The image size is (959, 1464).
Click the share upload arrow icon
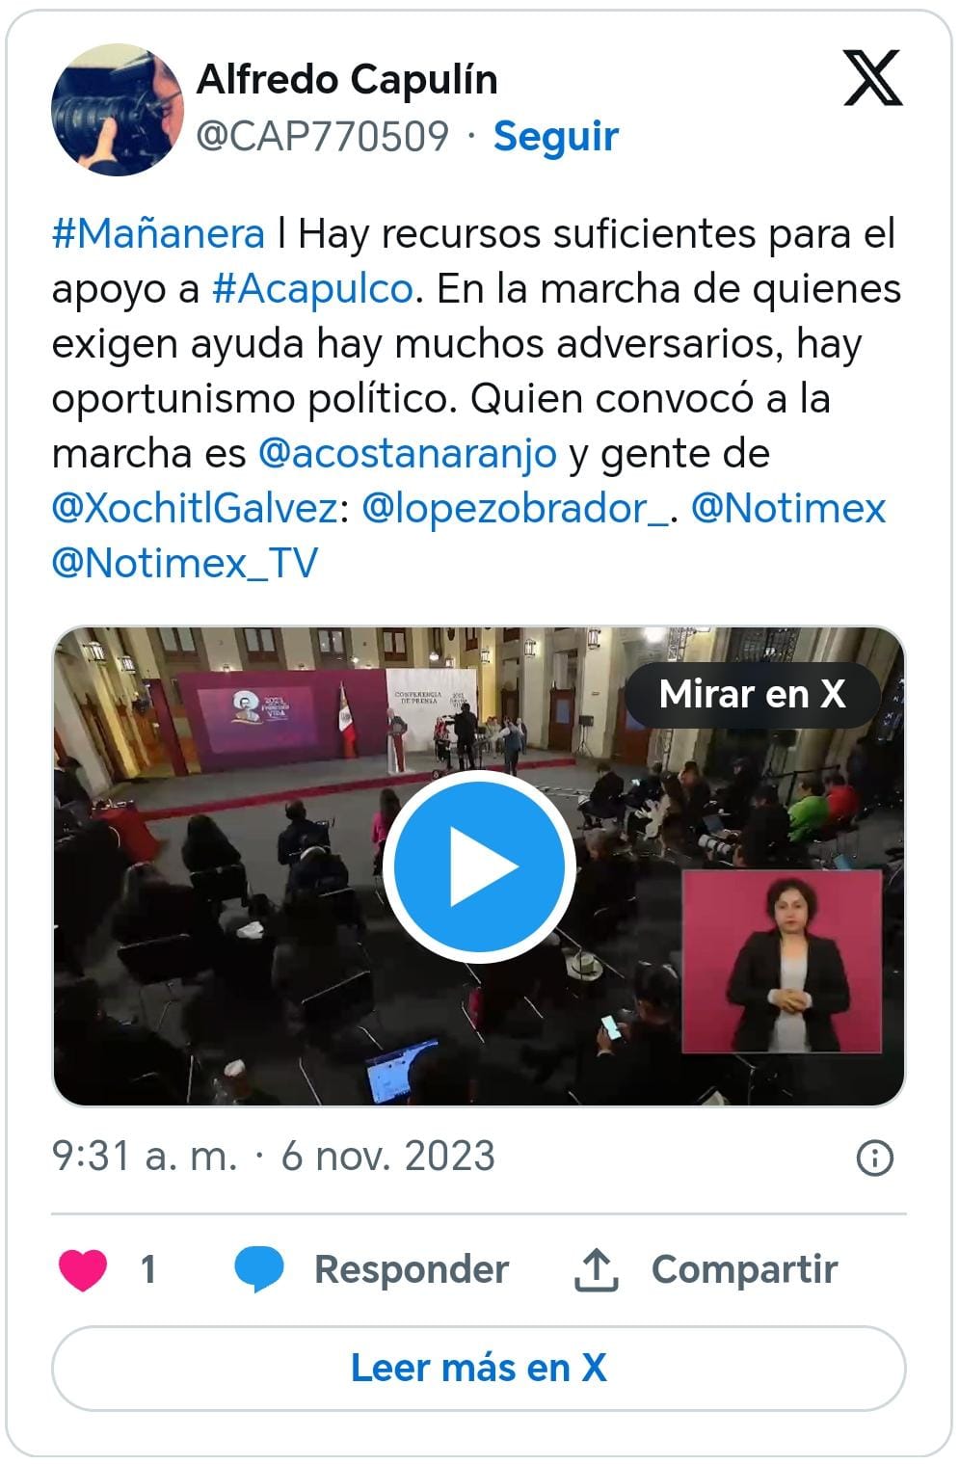click(597, 1269)
